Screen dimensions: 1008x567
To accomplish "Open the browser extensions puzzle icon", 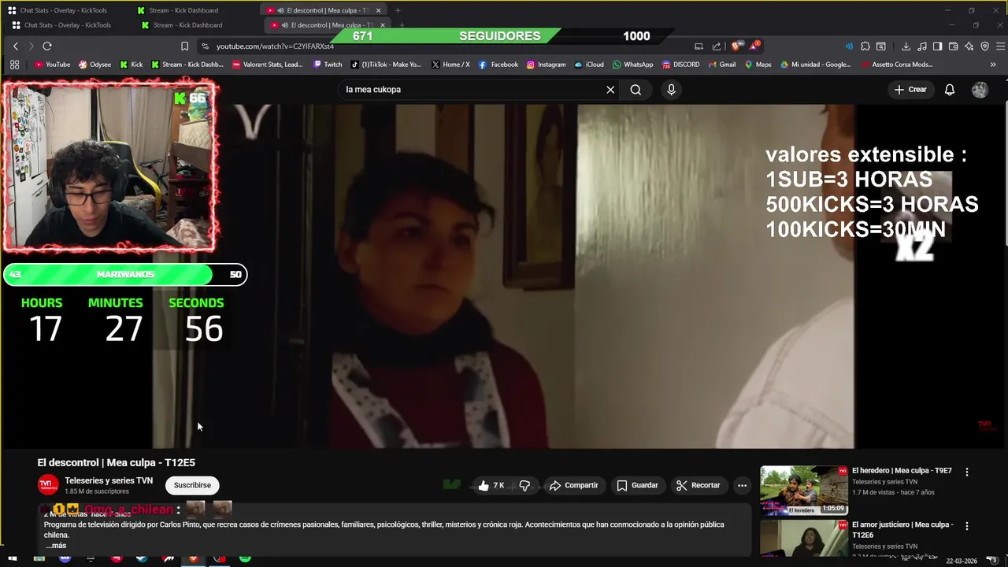I will tap(865, 46).
